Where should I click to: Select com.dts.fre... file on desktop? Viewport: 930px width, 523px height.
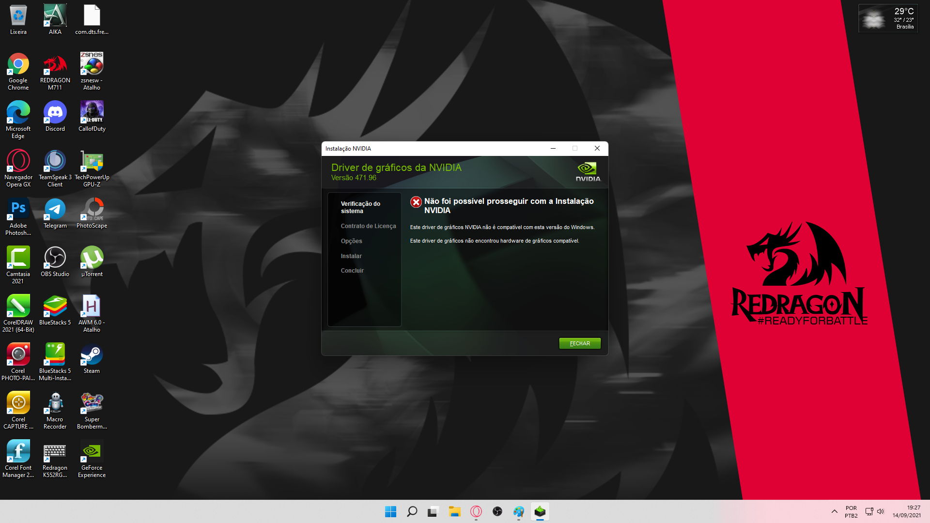(92, 20)
